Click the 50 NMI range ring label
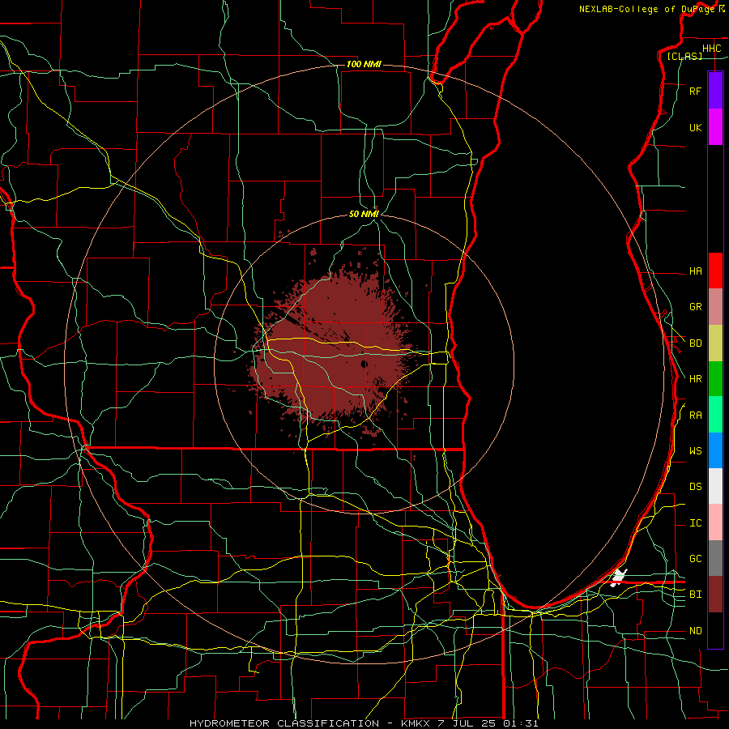The image size is (729, 729). pos(364,214)
